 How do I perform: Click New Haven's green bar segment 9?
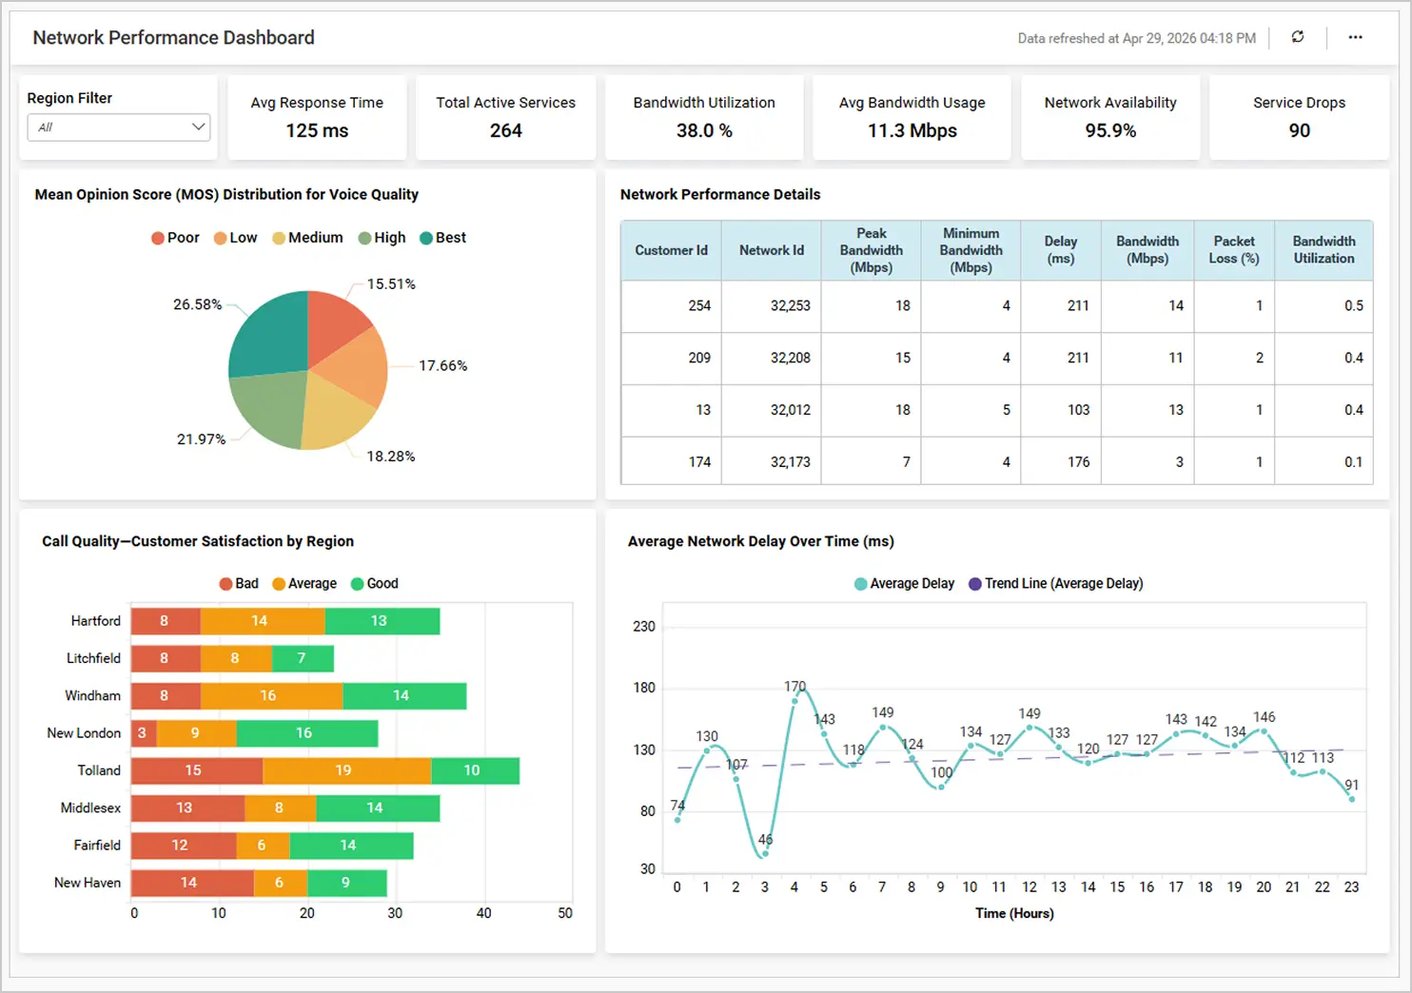click(x=347, y=883)
